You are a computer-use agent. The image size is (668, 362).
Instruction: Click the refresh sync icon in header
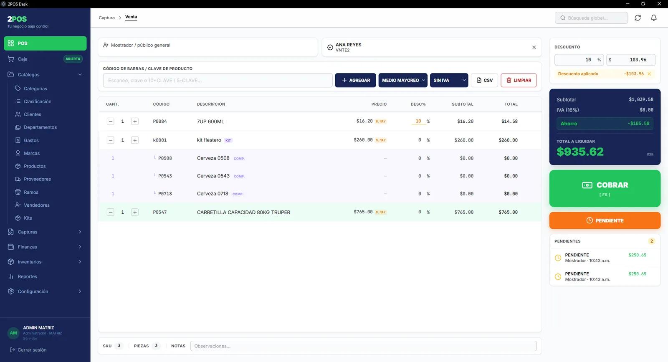point(638,18)
